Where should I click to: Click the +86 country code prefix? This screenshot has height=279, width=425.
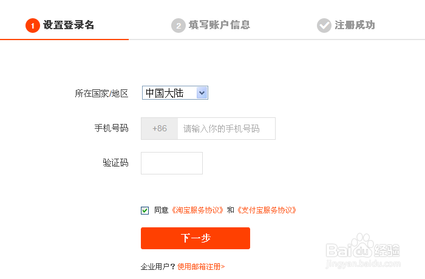click(x=159, y=129)
